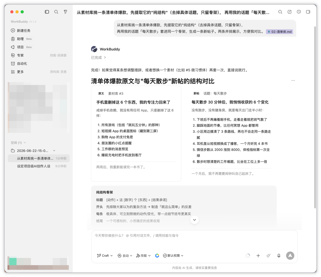Viewport: 321px width, 277px height.
Task: Click list item 购物 App 的支付免密
Action: coord(117,137)
